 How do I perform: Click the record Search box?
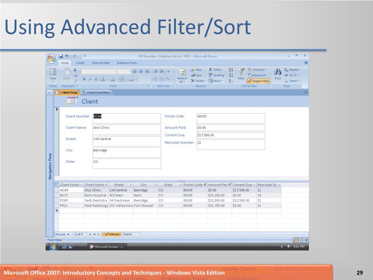tap(131, 234)
